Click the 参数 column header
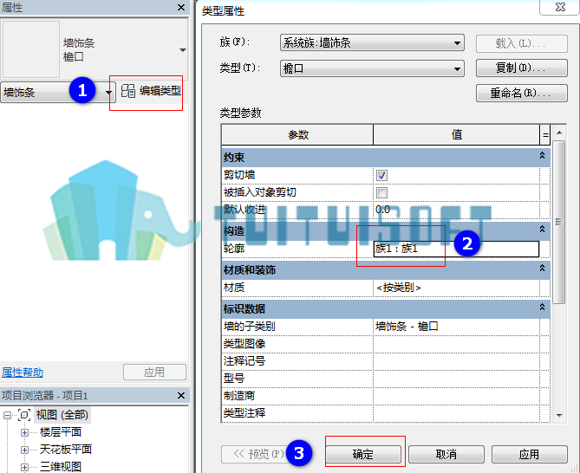The width and height of the screenshot is (580, 473). coord(297,135)
